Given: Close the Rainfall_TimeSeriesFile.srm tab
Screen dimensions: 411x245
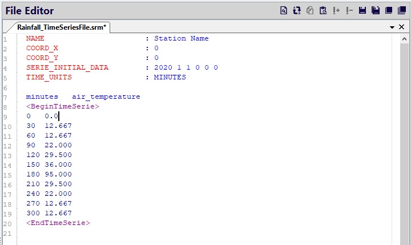Looking at the screenshot, I should tap(401, 27).
